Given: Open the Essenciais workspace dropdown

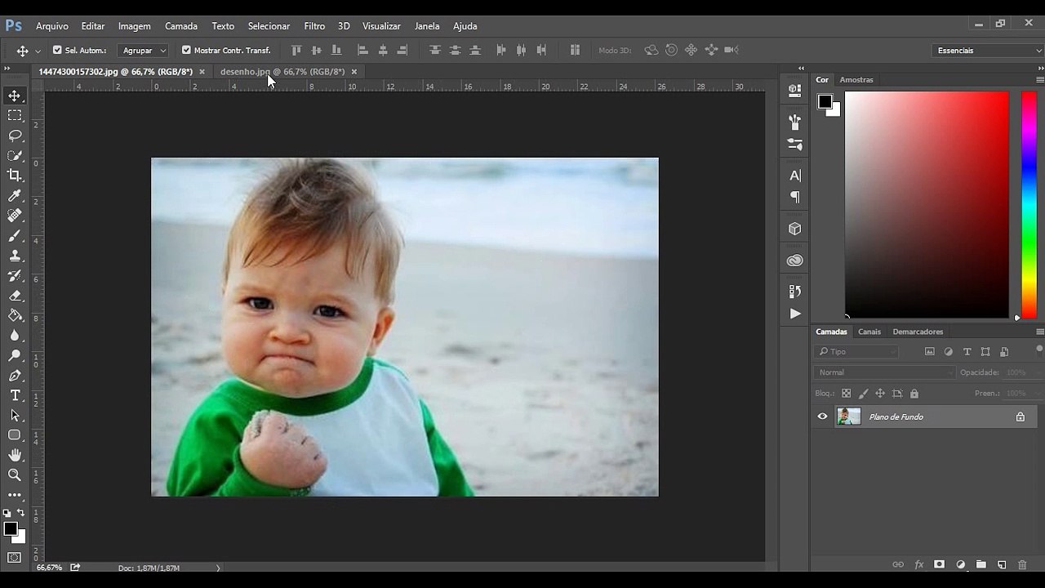Looking at the screenshot, I should (988, 51).
